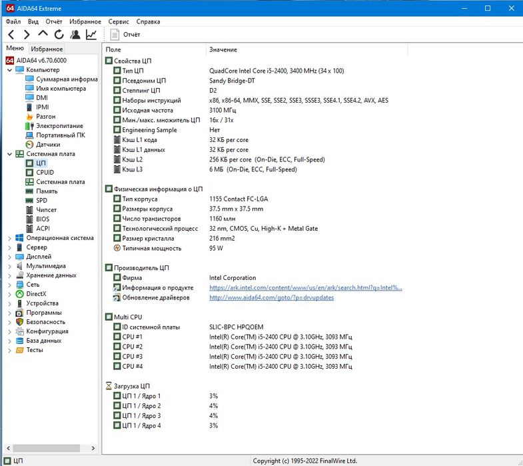Click the sidebar scroll left arrow
The height and width of the screenshot is (466, 523).
(9, 448)
